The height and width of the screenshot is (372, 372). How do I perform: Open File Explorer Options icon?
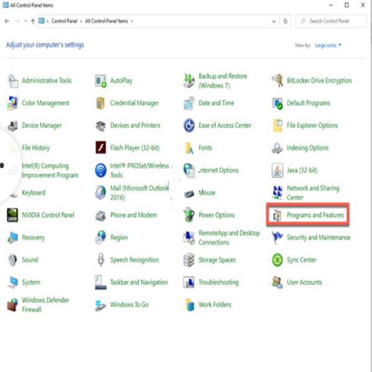[x=277, y=125]
